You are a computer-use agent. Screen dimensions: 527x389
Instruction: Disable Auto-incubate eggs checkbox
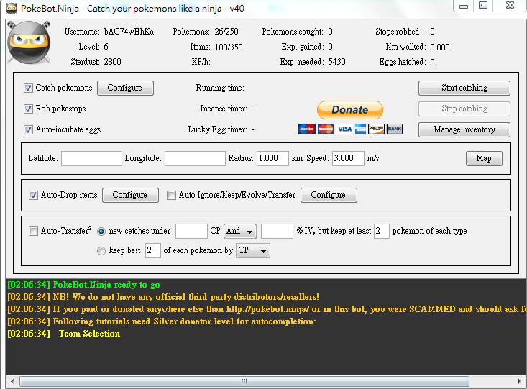click(x=28, y=129)
